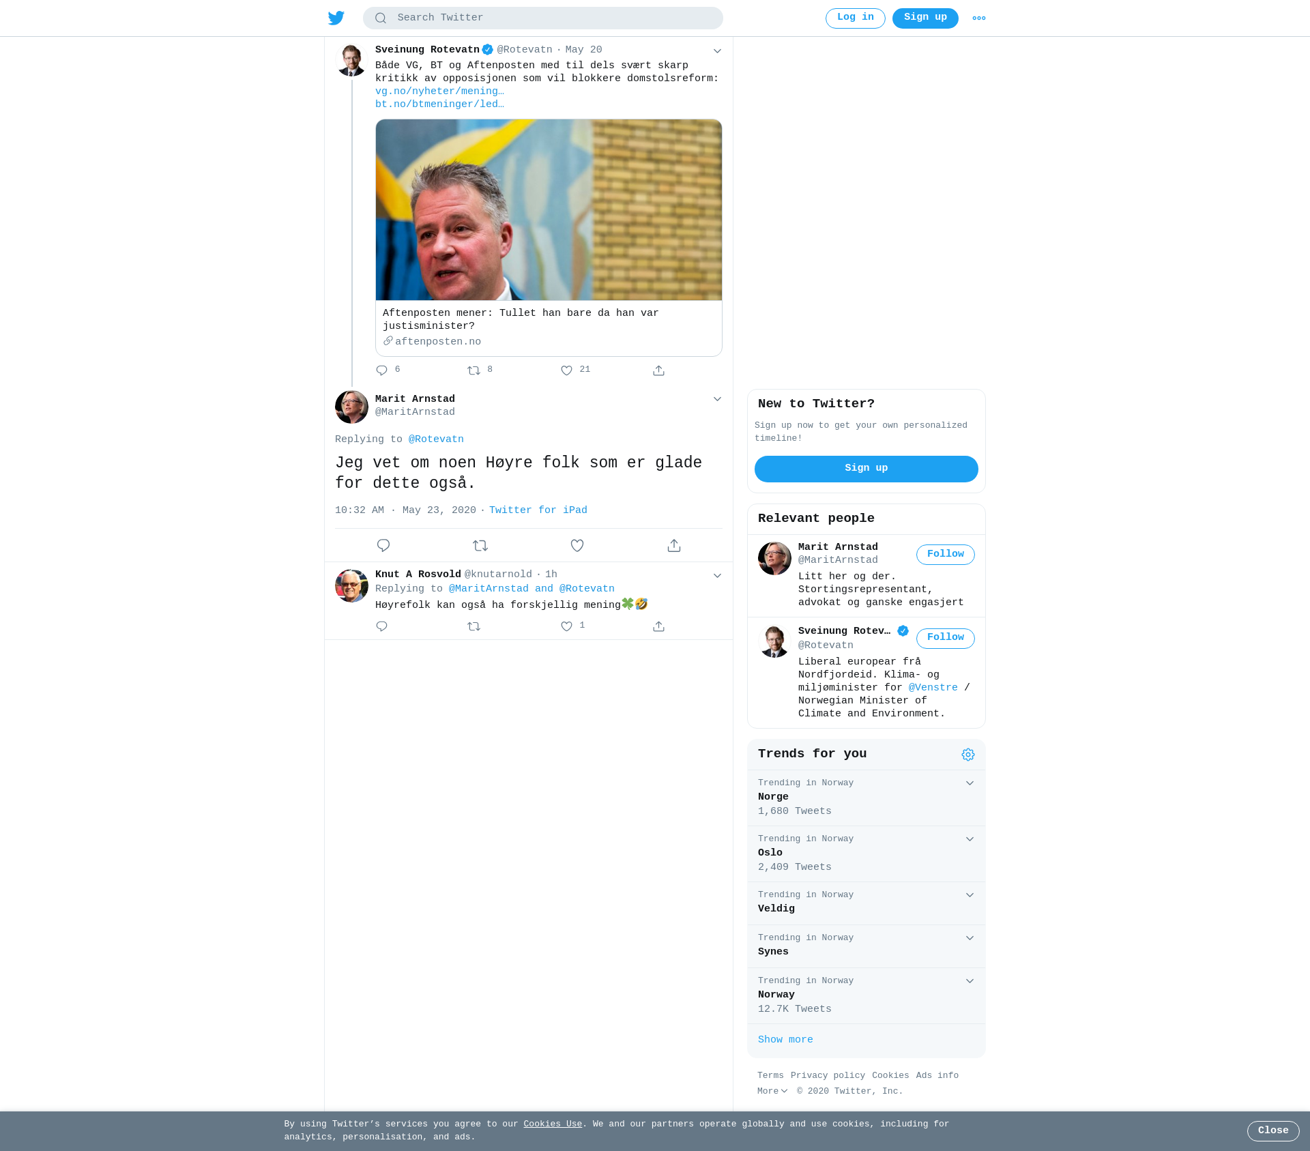Open the three-dots more menu in header
Viewport: 1310px width, 1151px height.
pos(979,18)
